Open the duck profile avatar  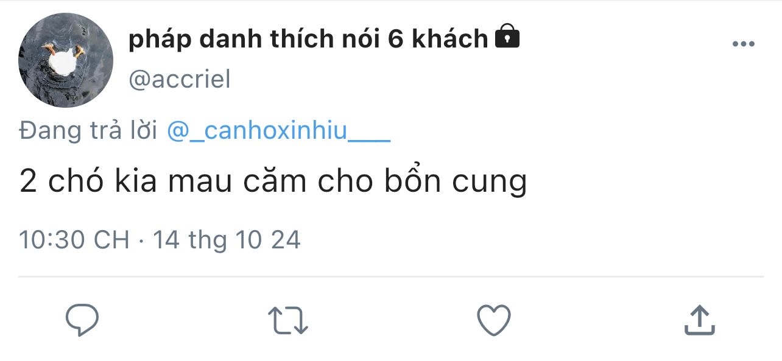click(65, 60)
